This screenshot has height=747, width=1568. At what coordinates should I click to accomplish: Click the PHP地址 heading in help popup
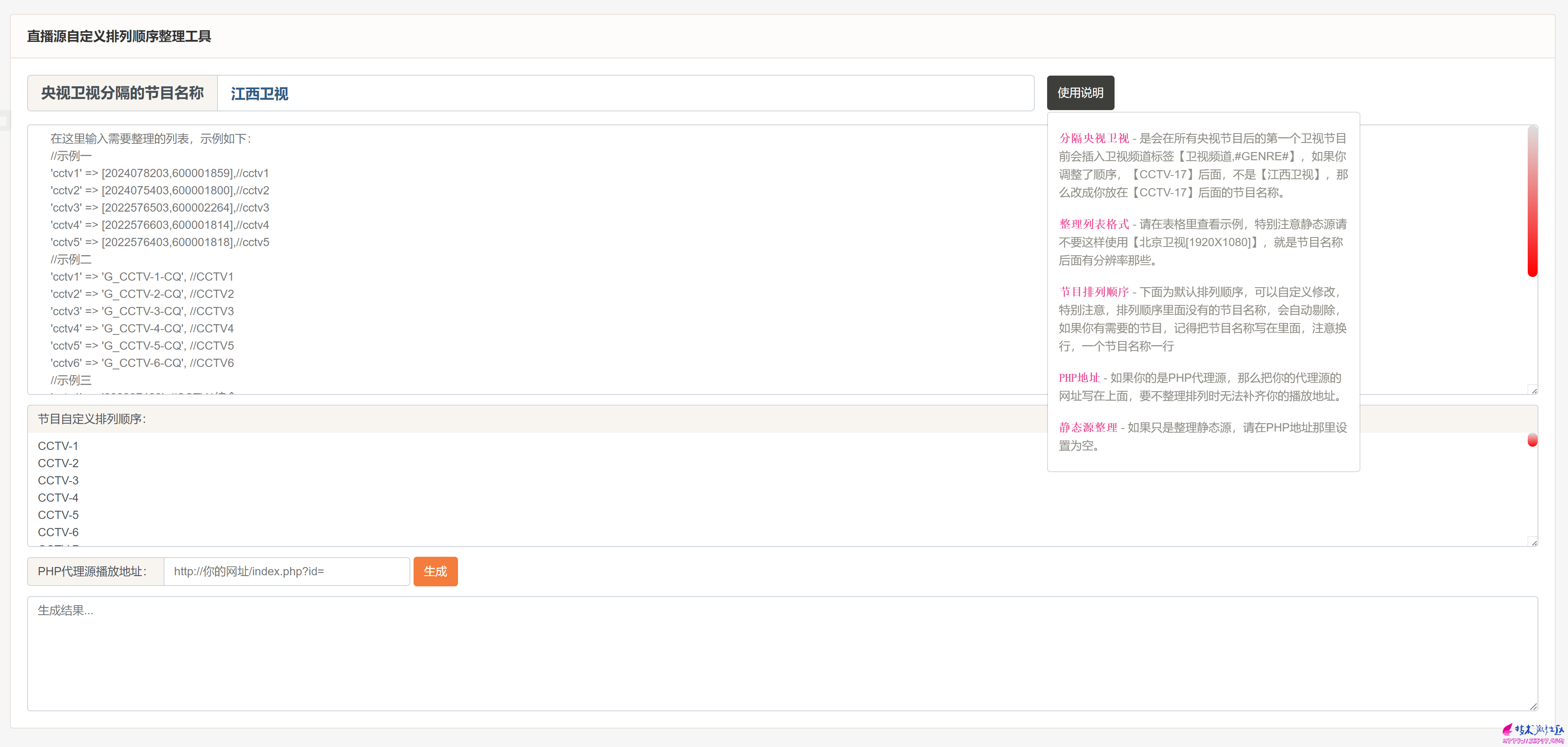point(1079,378)
